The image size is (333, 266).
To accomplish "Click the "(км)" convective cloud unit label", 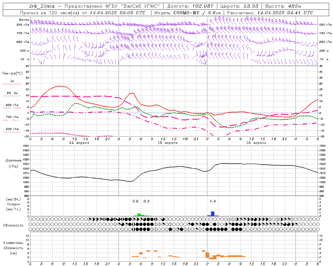I will pyautogui.click(x=13, y=253).
